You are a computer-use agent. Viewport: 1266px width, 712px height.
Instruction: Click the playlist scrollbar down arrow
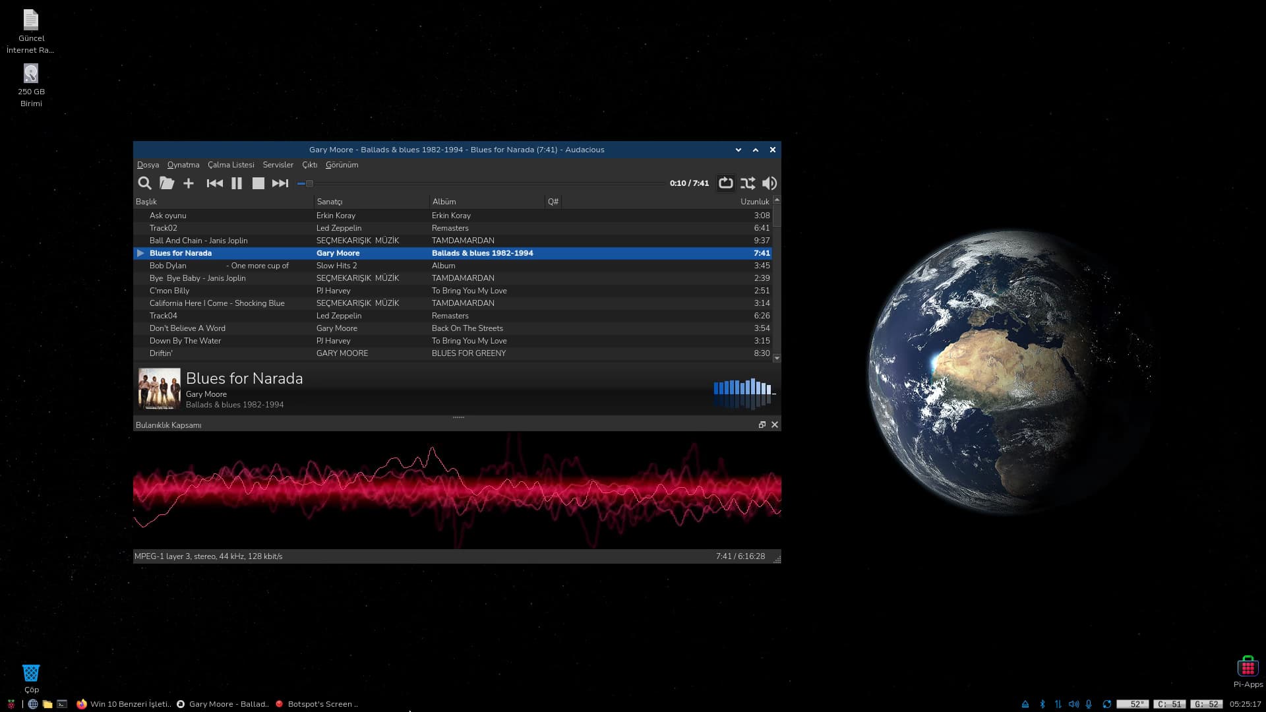click(777, 358)
